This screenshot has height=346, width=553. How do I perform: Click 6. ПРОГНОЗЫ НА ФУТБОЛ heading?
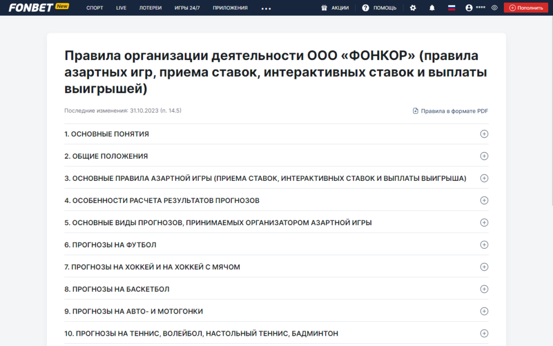(x=110, y=245)
